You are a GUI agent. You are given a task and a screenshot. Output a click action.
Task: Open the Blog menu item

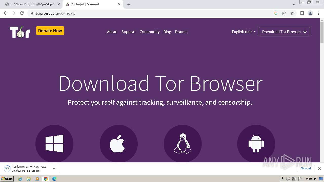[x=167, y=32]
